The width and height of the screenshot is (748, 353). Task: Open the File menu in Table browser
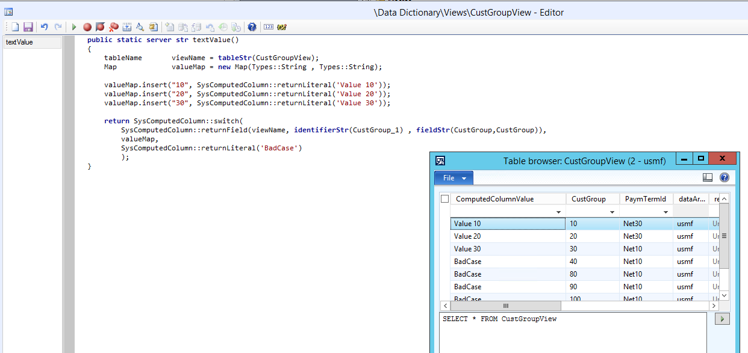(x=453, y=178)
